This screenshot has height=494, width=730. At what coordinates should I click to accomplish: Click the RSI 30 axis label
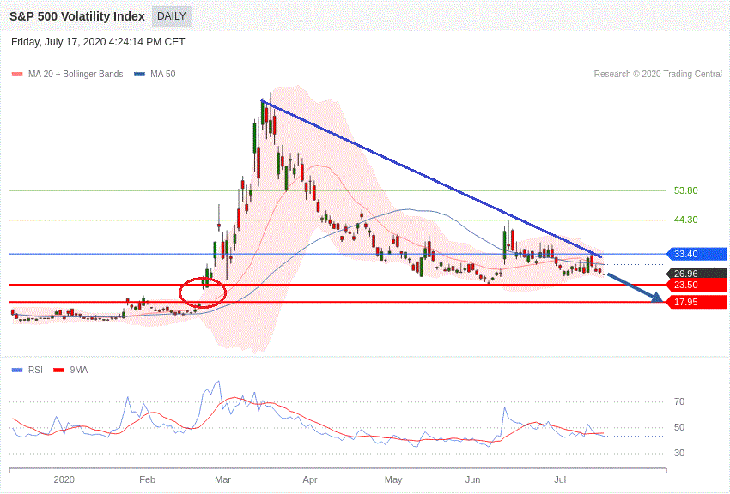679,453
